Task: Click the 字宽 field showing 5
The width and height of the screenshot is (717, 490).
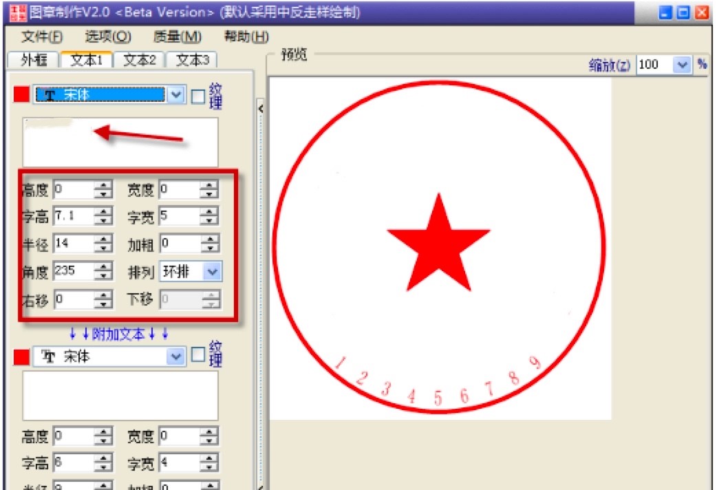Action: click(x=180, y=216)
